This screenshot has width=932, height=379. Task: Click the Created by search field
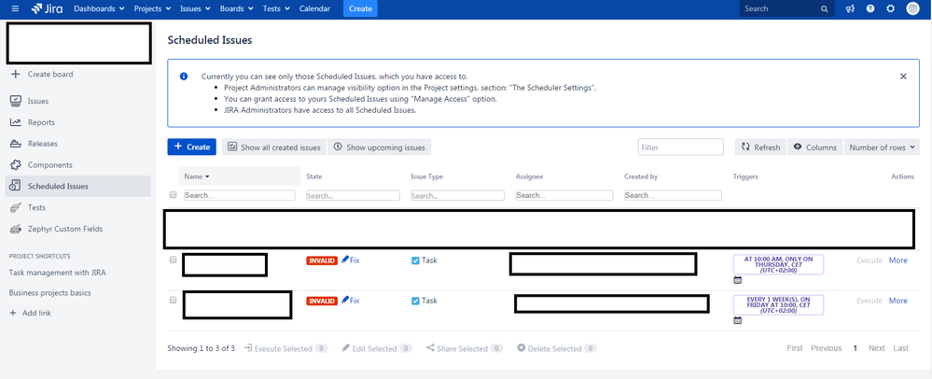click(x=673, y=195)
